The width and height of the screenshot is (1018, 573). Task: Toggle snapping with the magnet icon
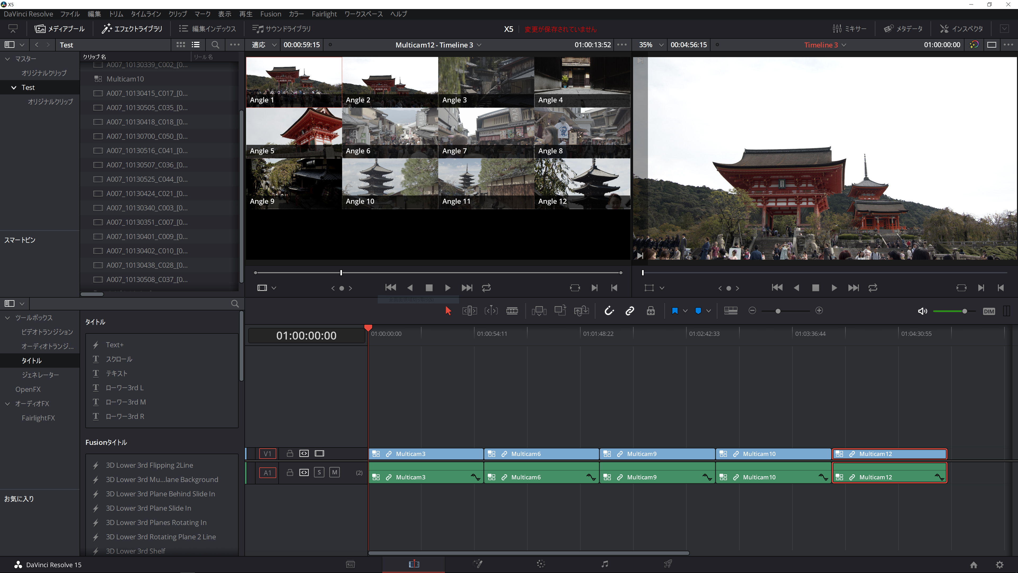click(x=609, y=311)
